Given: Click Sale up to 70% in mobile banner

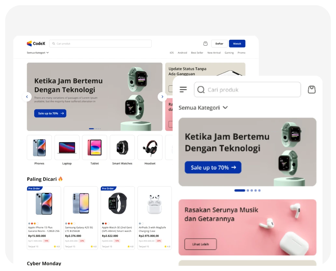Looking at the screenshot, I should [213, 167].
